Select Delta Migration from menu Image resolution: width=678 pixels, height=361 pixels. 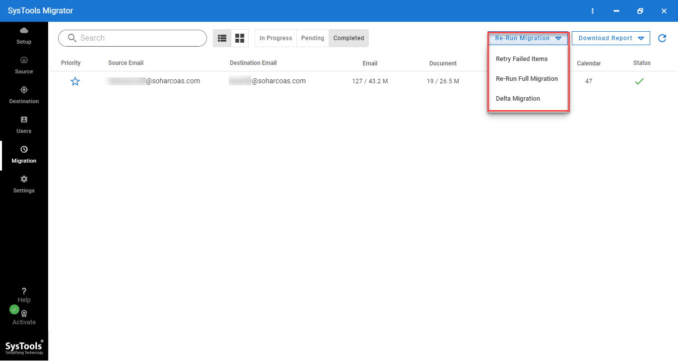[518, 99]
